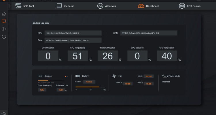Screen dimensions: 216x115
Task: Click the RAM specification field
Action: pyautogui.click(x=73, y=40)
